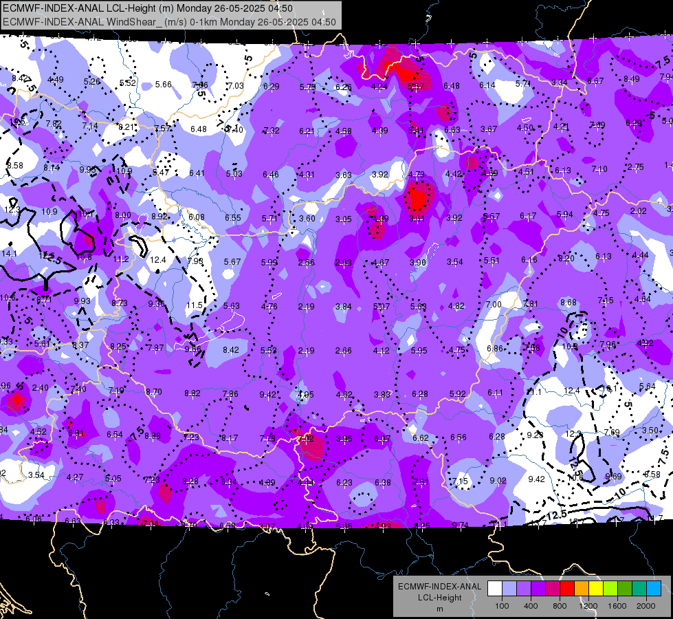Screen dimensions: 673x619
Task: Click the grid point labeled '6.67'
Action: (x=595, y=80)
